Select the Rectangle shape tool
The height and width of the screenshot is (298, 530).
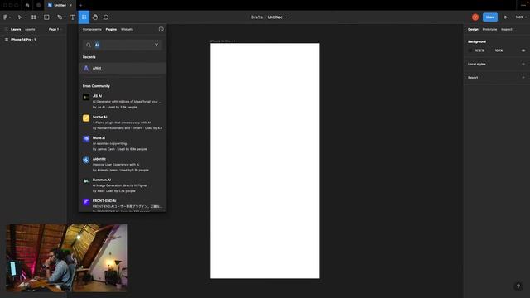coord(46,17)
